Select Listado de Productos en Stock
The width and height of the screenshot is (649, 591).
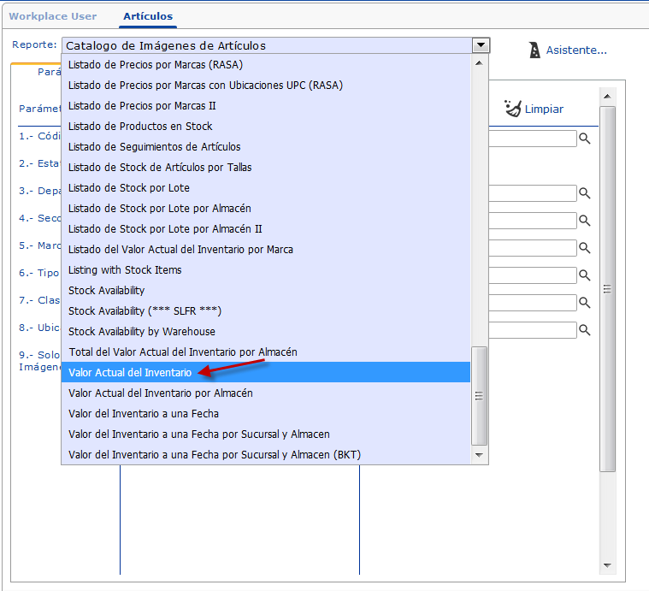tap(140, 127)
